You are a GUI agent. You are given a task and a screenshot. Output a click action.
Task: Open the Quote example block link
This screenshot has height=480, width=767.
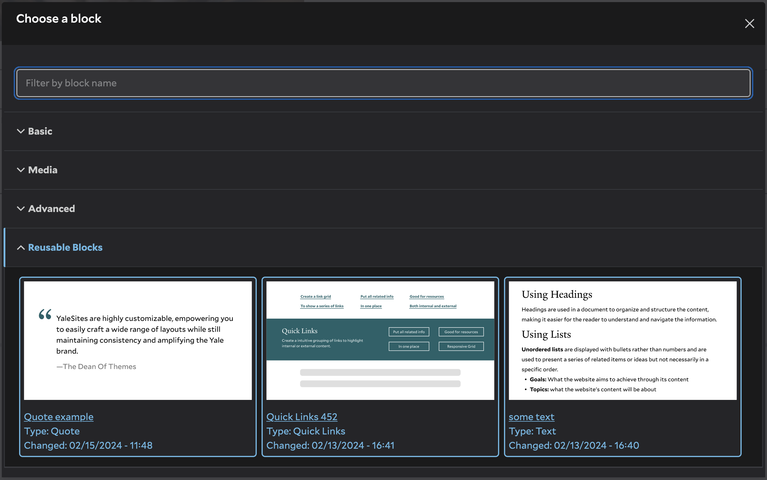pyautogui.click(x=58, y=416)
